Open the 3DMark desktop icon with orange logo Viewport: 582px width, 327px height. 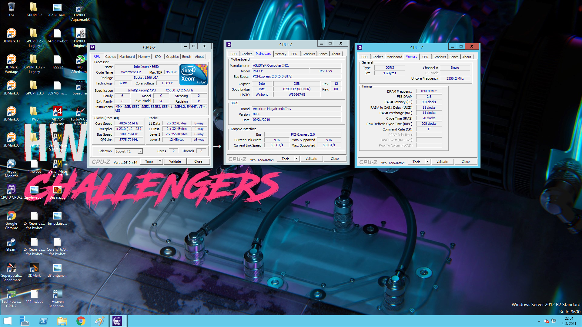click(34, 270)
